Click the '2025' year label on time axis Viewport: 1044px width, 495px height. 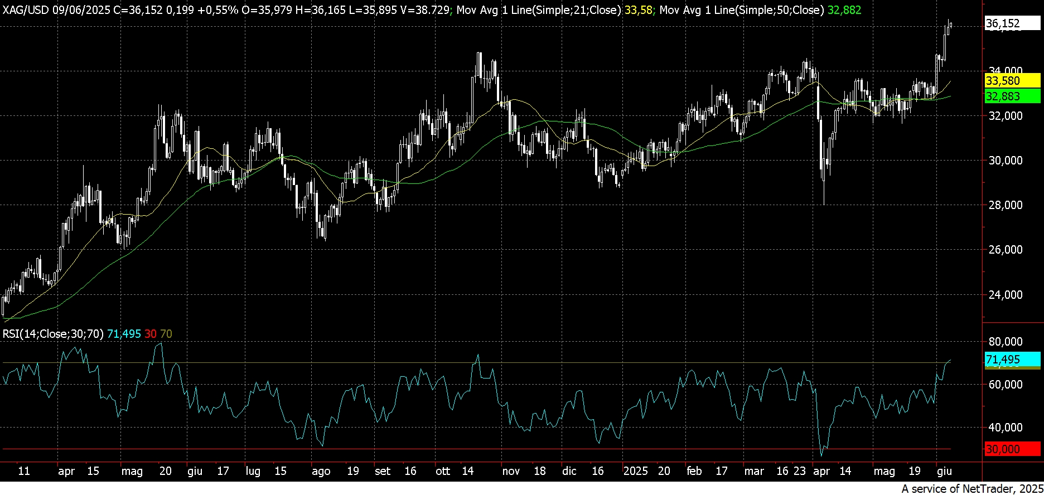pos(636,472)
